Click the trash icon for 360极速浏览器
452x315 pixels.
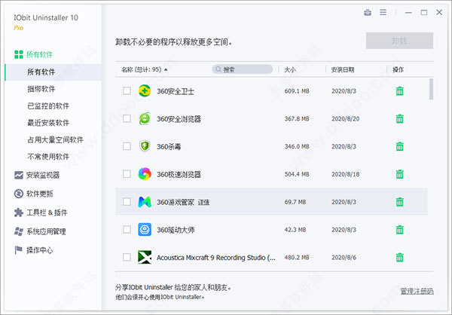(x=399, y=174)
